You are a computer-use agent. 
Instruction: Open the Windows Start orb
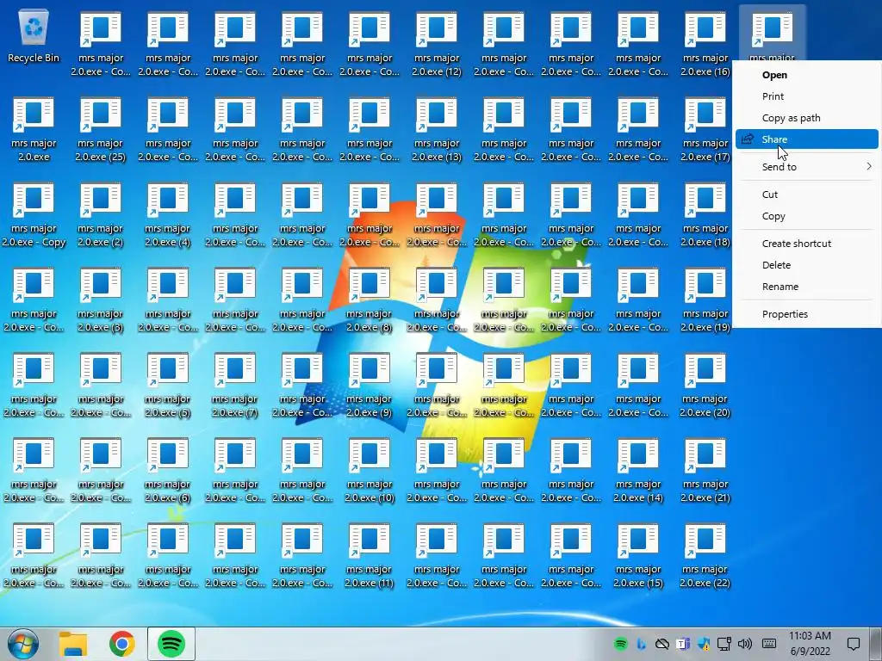point(23,644)
